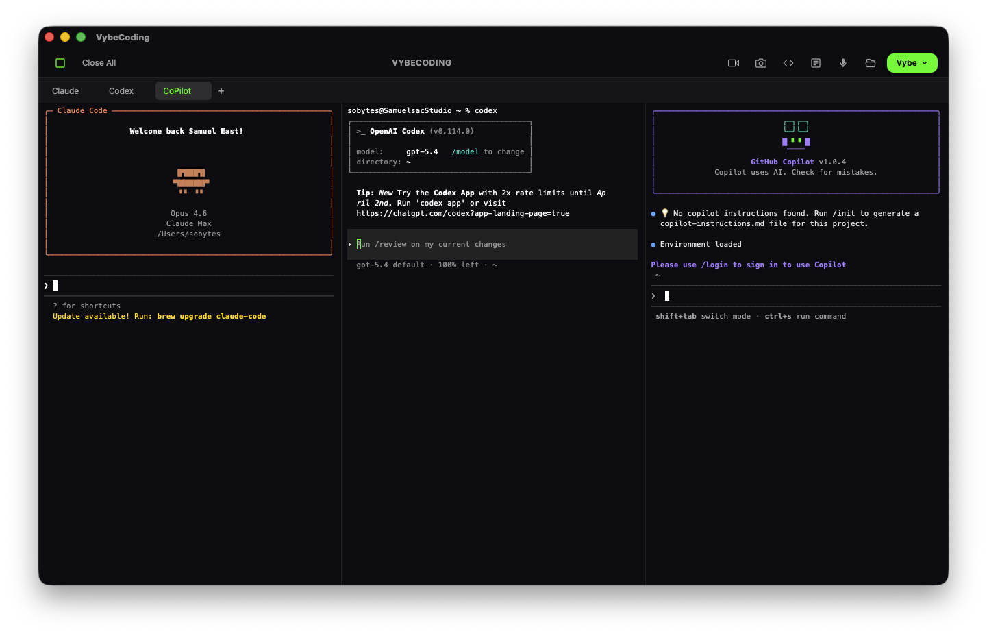Activate voice input with the microphone icon
The image size is (987, 636).
point(842,62)
